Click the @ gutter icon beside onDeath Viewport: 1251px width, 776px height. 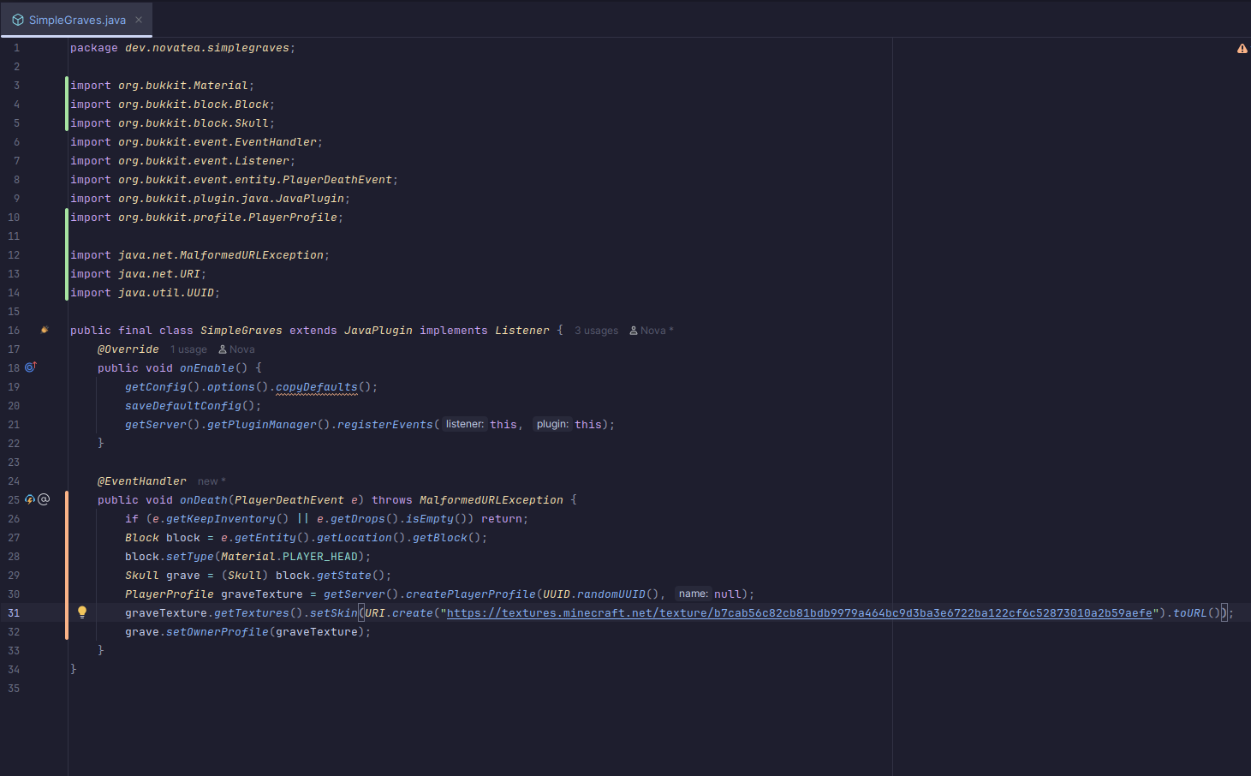tap(44, 499)
